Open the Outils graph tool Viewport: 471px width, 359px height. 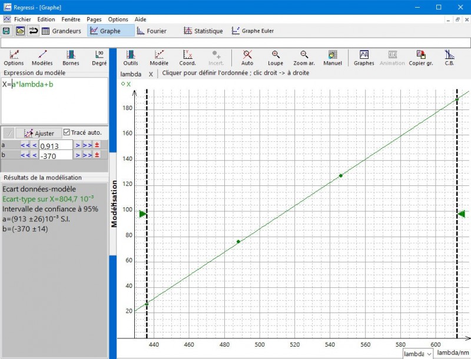click(131, 58)
